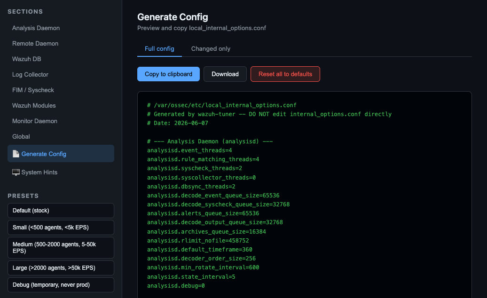Download the configuration file

(225, 74)
